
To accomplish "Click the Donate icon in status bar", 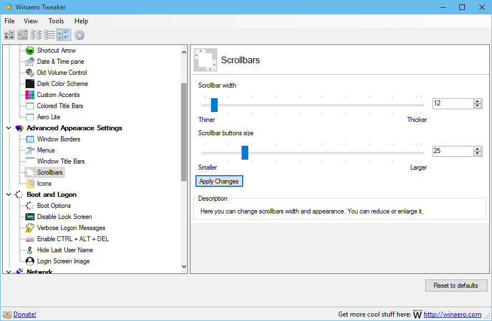I will click(7, 314).
